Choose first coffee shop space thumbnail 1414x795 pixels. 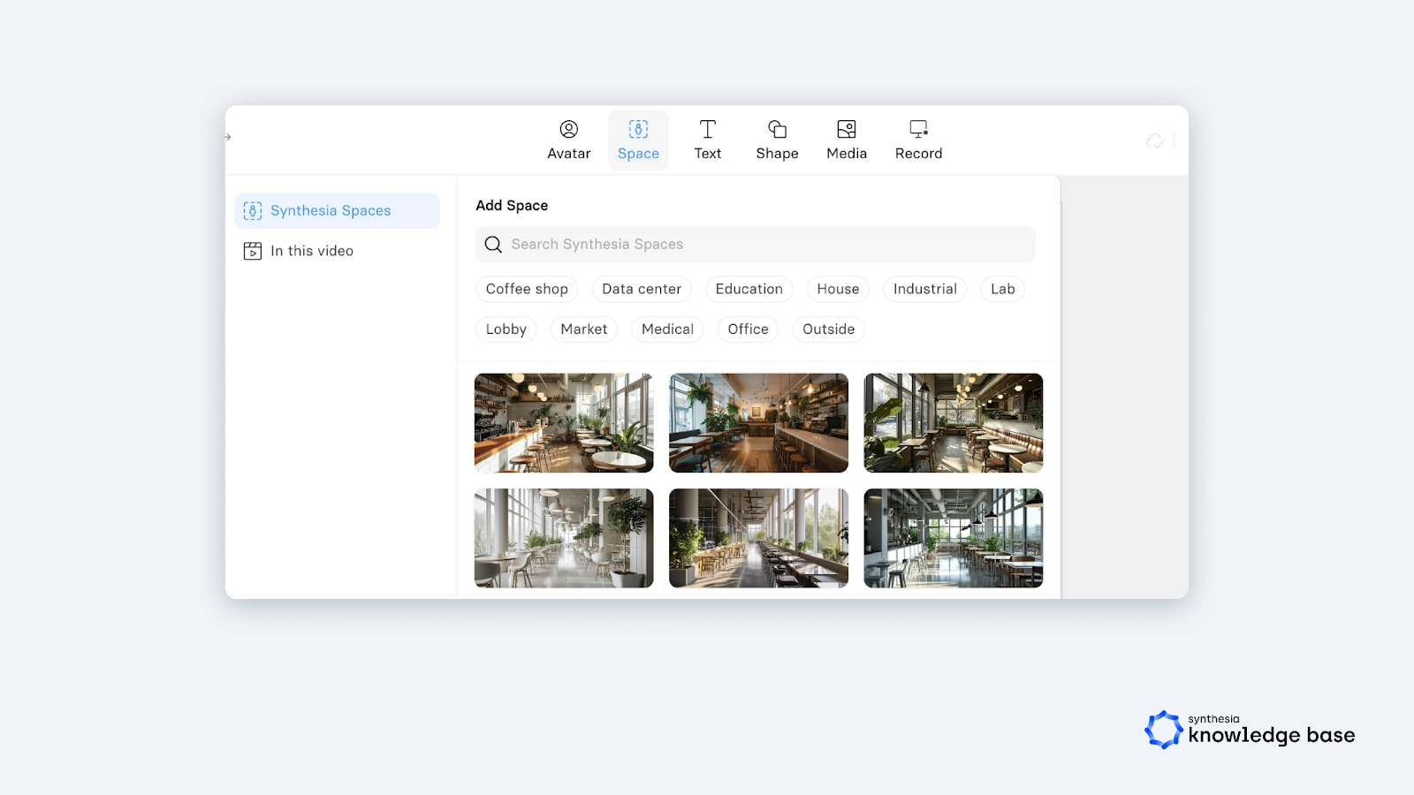564,423
